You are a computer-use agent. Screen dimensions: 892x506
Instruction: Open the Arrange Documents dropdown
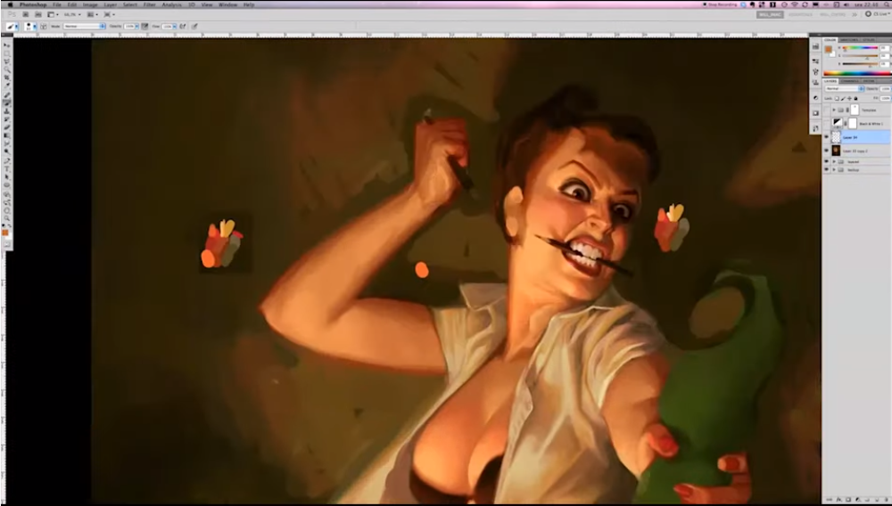[92, 14]
